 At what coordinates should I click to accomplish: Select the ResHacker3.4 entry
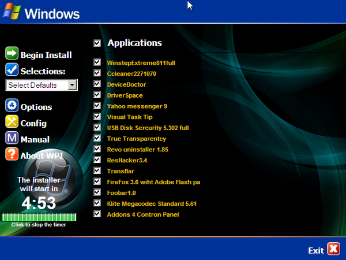(x=127, y=160)
